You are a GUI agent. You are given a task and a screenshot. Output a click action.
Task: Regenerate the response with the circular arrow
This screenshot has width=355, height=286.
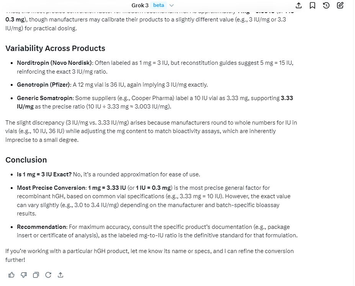point(48,275)
